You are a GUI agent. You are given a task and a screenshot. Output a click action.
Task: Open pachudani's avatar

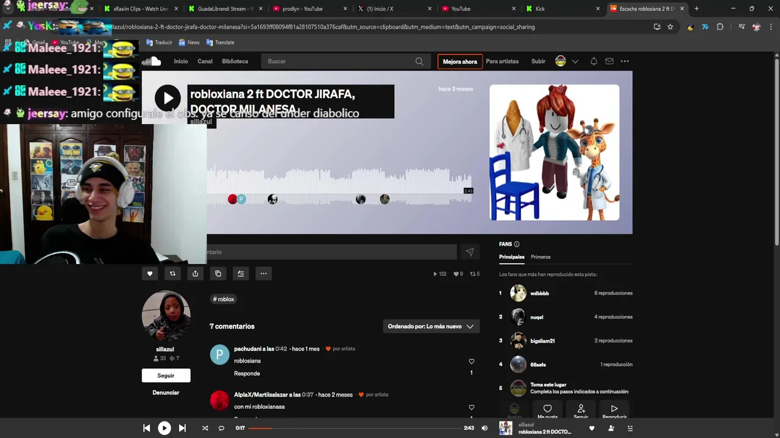pyautogui.click(x=219, y=355)
